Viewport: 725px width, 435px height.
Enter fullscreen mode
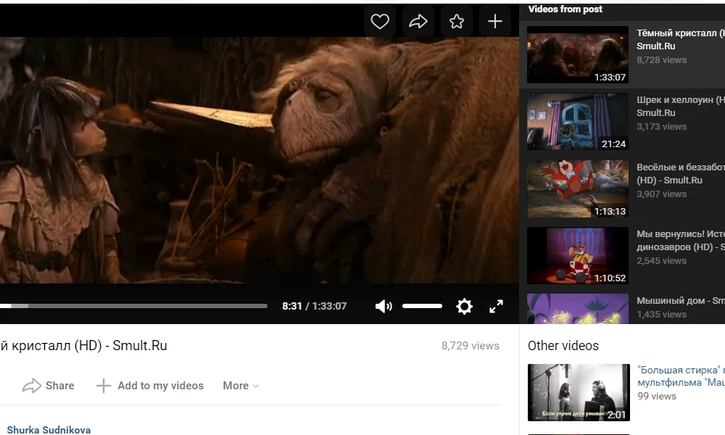(496, 306)
